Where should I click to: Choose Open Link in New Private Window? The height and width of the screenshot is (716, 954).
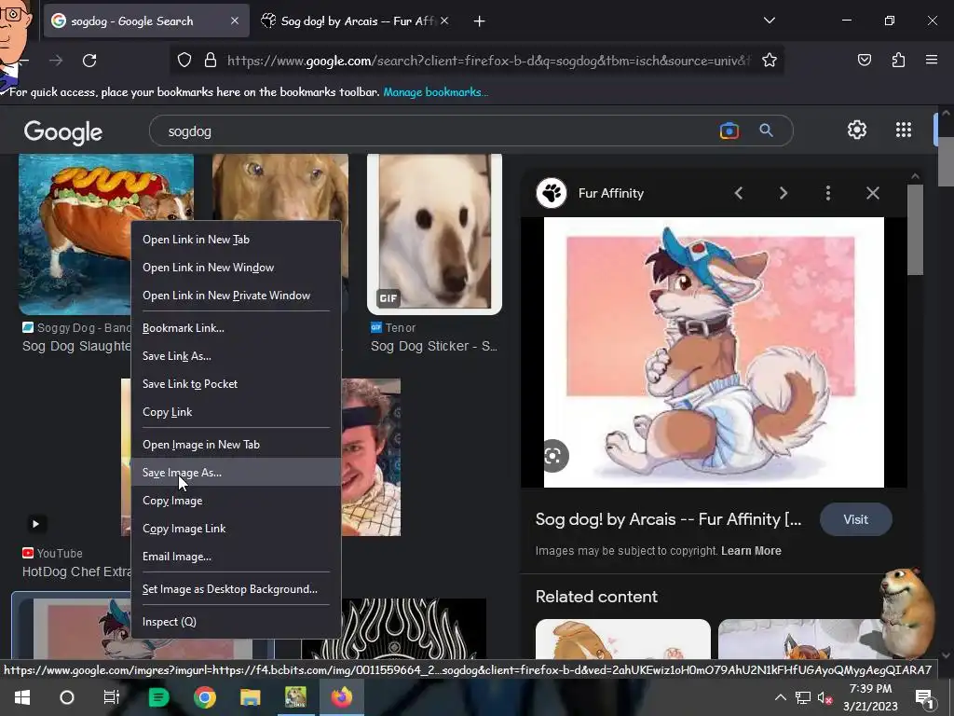[x=236, y=296]
